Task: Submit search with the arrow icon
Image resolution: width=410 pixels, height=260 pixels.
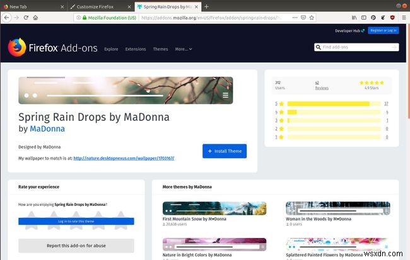Action: pyautogui.click(x=394, y=47)
